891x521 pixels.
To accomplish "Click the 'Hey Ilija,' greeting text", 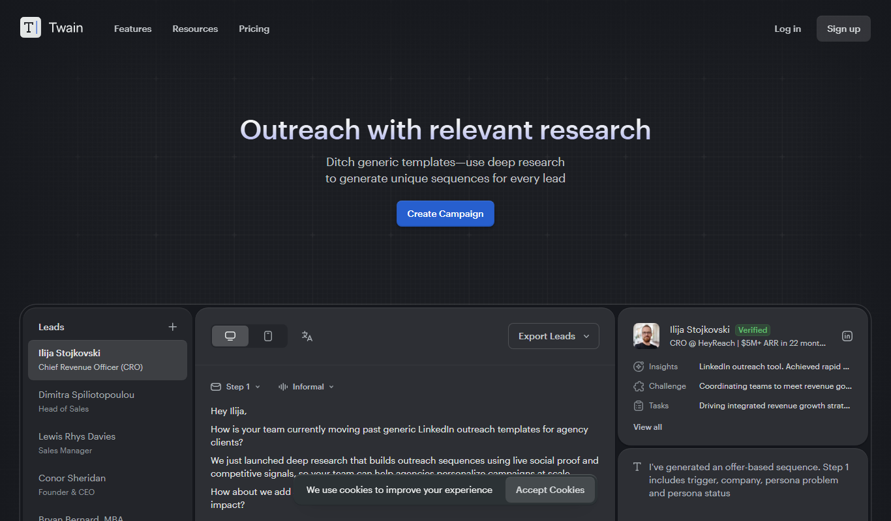I will coord(229,411).
